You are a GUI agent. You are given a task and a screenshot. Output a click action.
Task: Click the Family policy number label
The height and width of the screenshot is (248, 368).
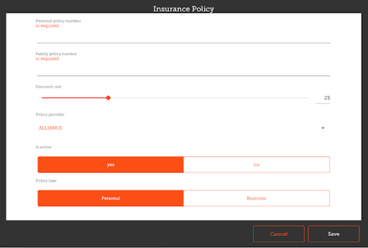pyautogui.click(x=56, y=54)
